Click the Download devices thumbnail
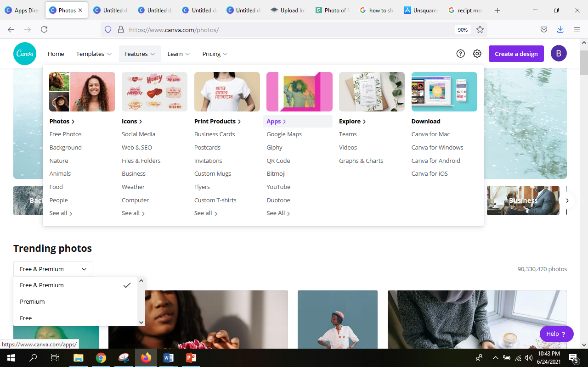This screenshot has height=367, width=588. pyautogui.click(x=444, y=92)
